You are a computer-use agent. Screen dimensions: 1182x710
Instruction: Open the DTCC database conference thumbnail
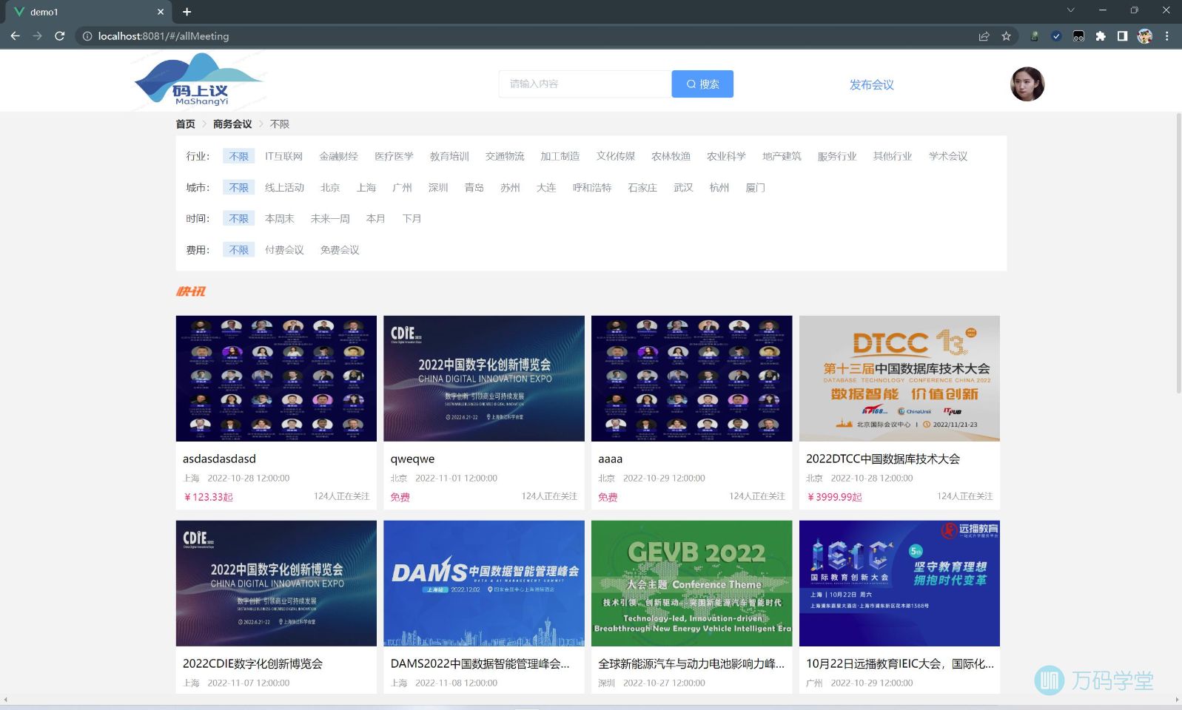coord(899,379)
